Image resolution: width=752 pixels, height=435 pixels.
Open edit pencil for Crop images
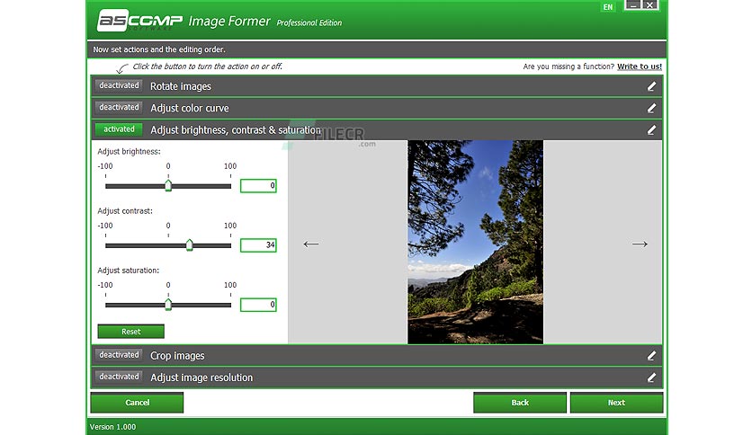(x=651, y=356)
